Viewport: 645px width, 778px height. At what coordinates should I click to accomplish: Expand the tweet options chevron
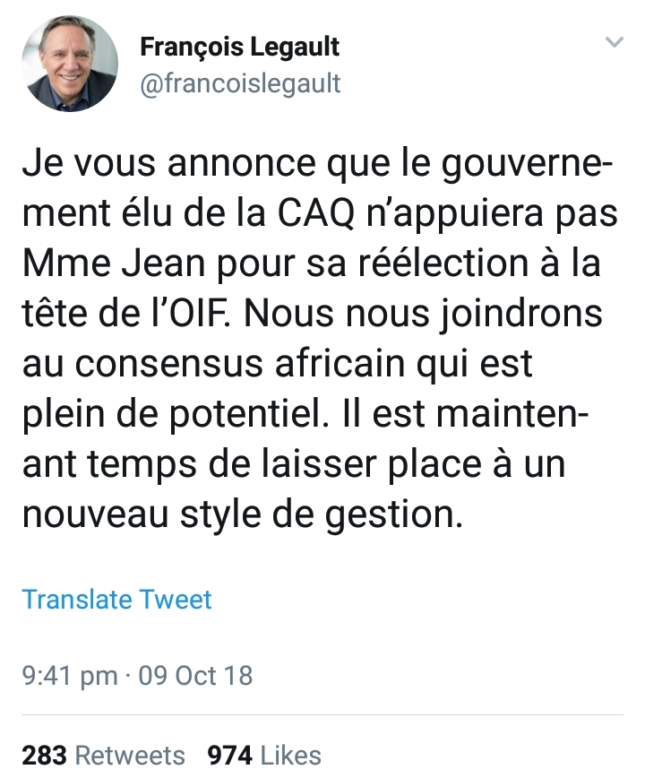615,42
